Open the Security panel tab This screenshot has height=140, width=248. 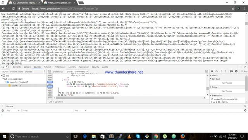tap(95, 67)
